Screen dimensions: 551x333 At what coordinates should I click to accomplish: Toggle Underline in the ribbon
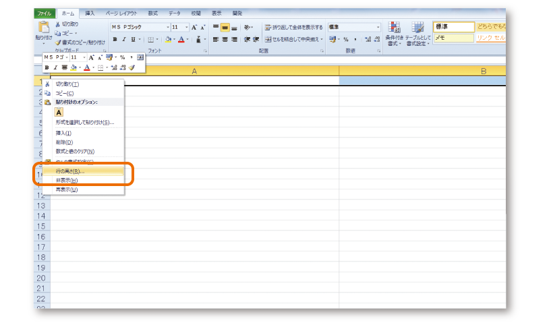click(133, 39)
